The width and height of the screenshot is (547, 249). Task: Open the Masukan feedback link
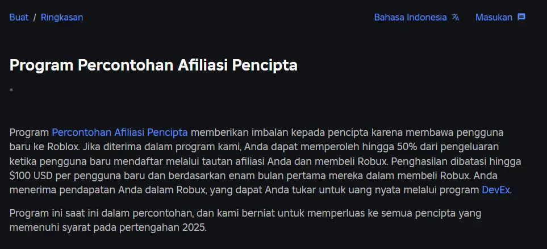tap(494, 17)
